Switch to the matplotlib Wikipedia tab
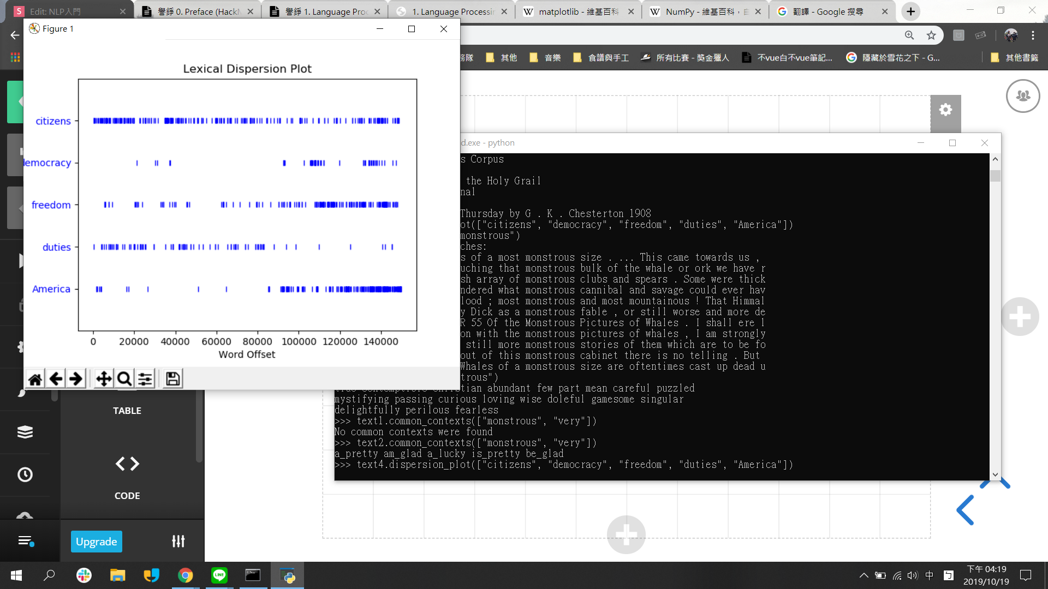 (577, 11)
